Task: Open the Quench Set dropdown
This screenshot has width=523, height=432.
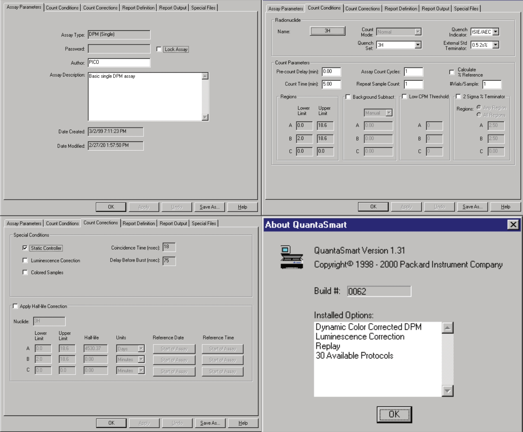Action: pos(418,45)
